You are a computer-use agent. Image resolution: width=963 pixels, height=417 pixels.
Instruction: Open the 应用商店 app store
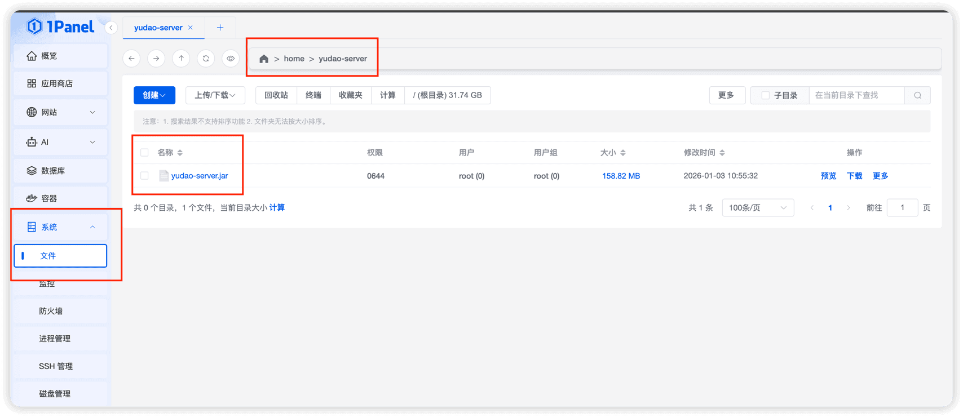pos(60,83)
